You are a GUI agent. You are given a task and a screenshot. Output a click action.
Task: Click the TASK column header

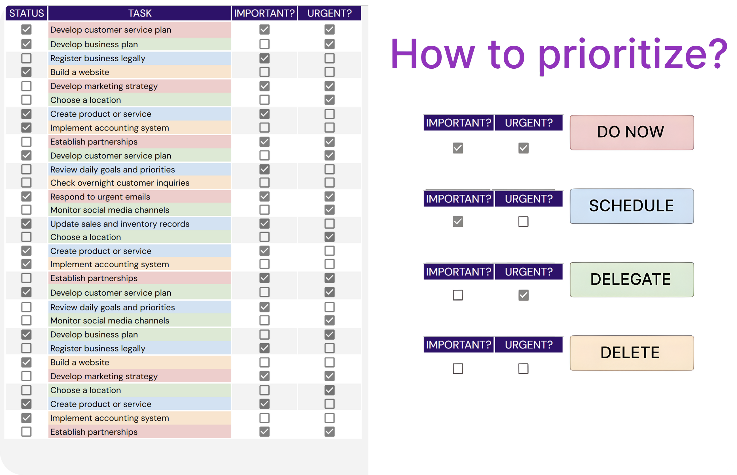[139, 13]
